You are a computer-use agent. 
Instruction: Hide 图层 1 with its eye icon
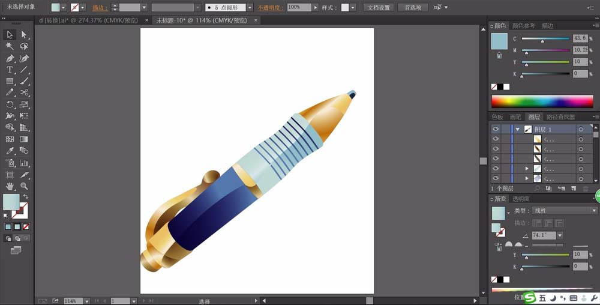pos(496,129)
